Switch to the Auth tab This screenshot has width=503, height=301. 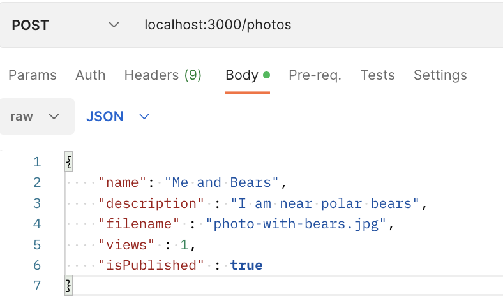point(91,75)
